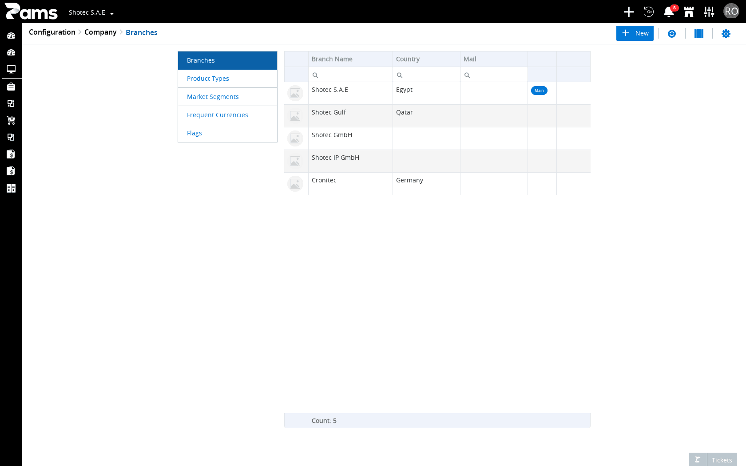Open squares icon just below the shopping cart

[x=11, y=137]
